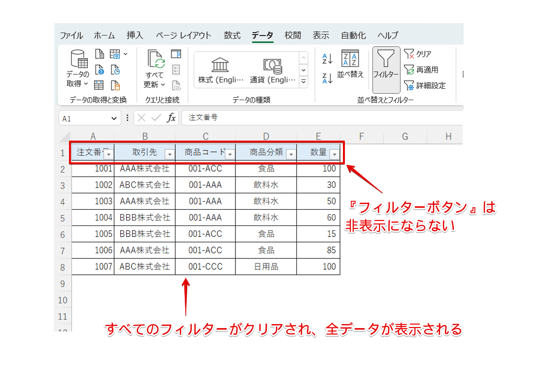Move down one row in the data types gallery
The image size is (542, 370).
[304, 70]
